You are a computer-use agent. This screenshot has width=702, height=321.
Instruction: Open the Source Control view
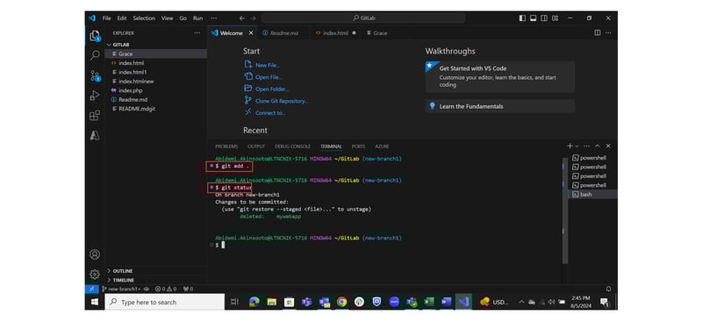pyautogui.click(x=95, y=75)
